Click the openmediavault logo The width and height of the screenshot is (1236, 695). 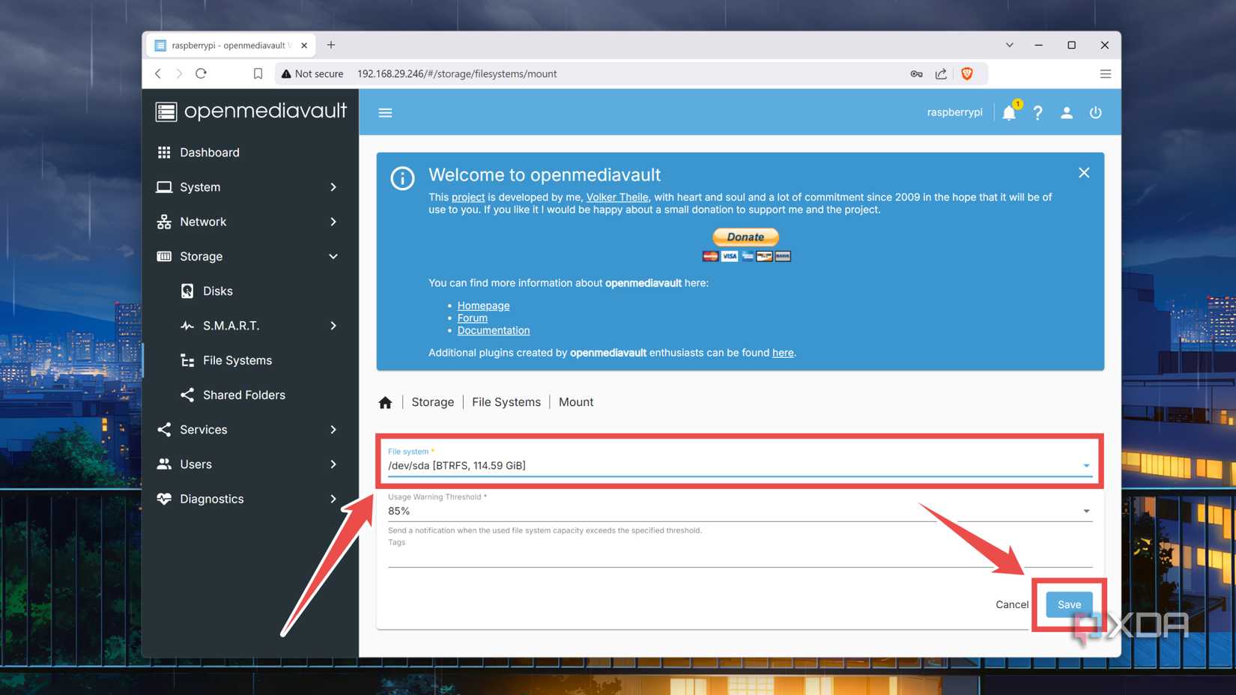[251, 112]
